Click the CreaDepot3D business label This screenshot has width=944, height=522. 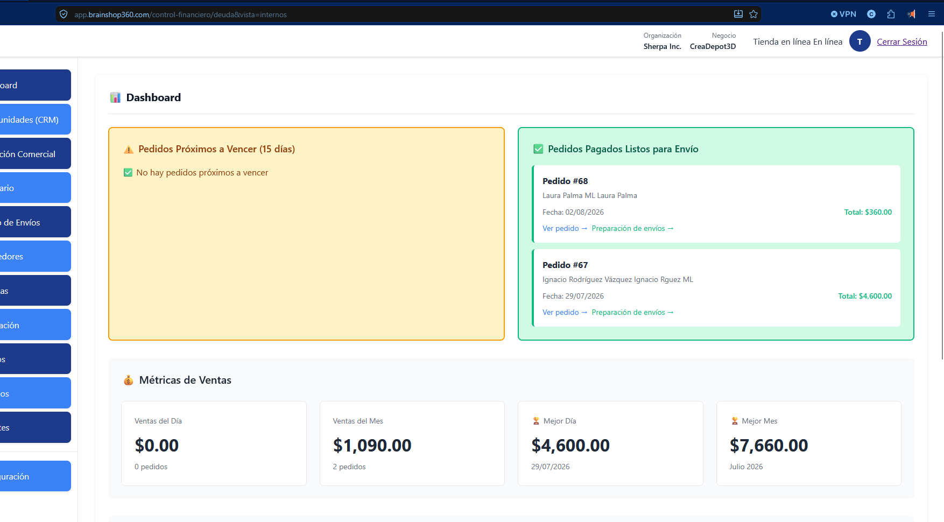(713, 46)
